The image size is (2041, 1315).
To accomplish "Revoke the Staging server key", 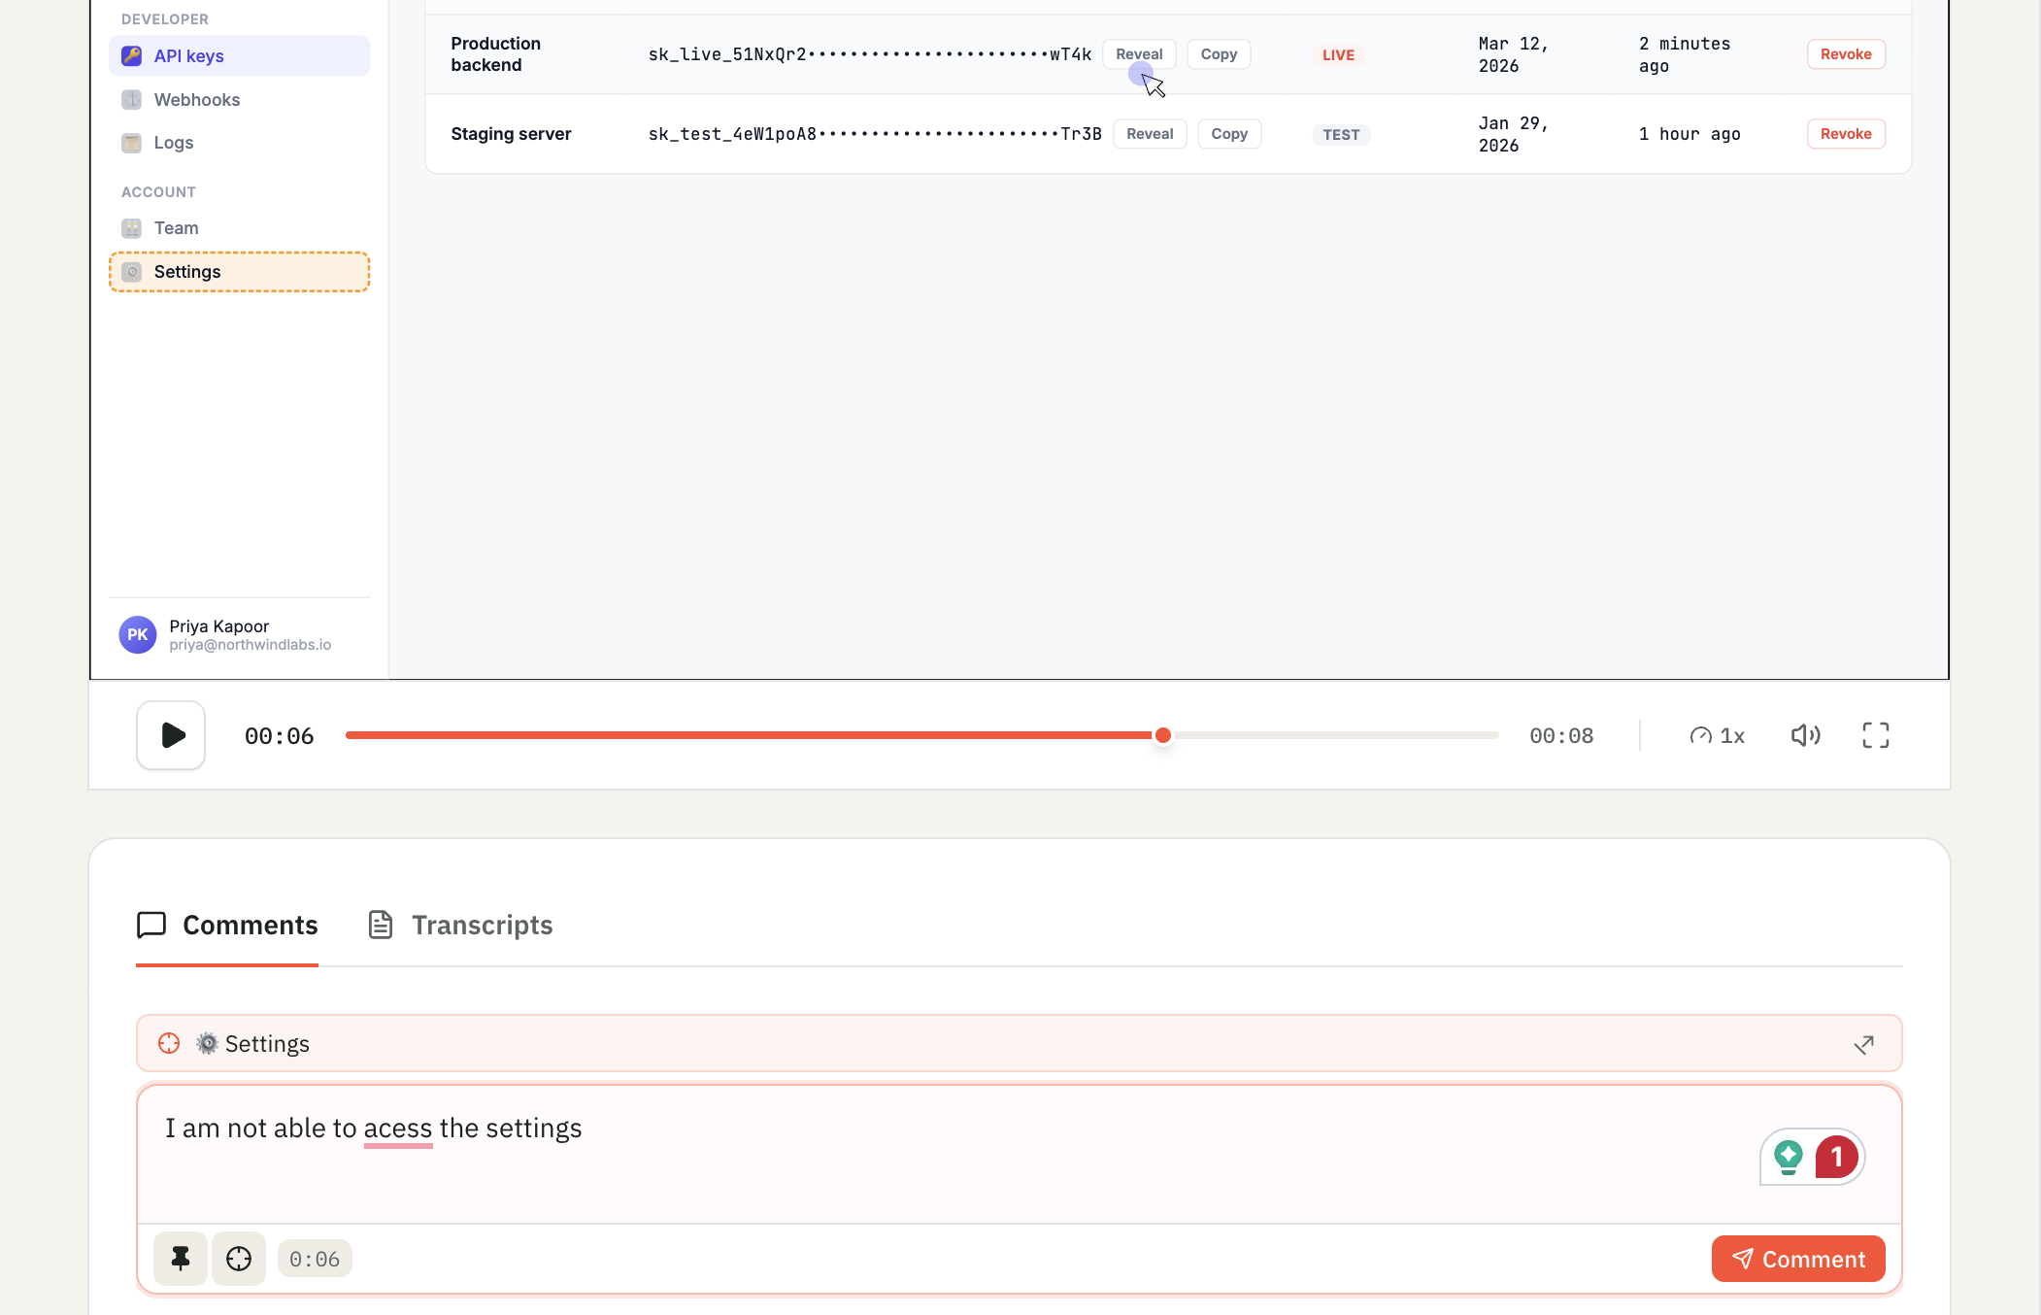I will pyautogui.click(x=1846, y=134).
